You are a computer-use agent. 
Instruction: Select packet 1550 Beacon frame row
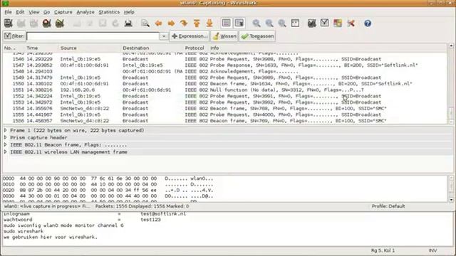click(x=225, y=84)
